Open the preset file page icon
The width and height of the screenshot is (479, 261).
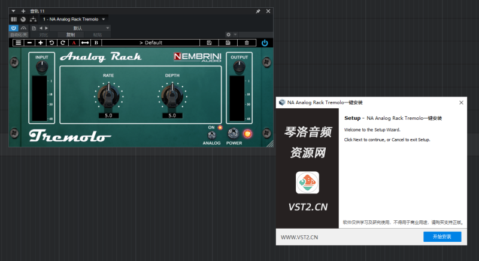click(x=34, y=28)
